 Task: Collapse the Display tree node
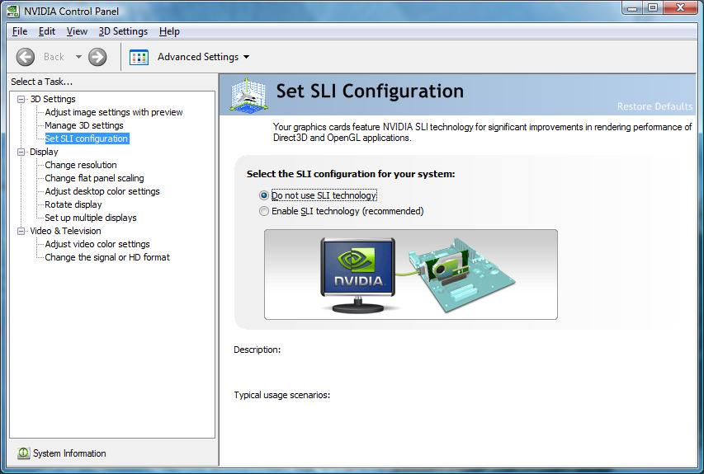click(x=21, y=152)
